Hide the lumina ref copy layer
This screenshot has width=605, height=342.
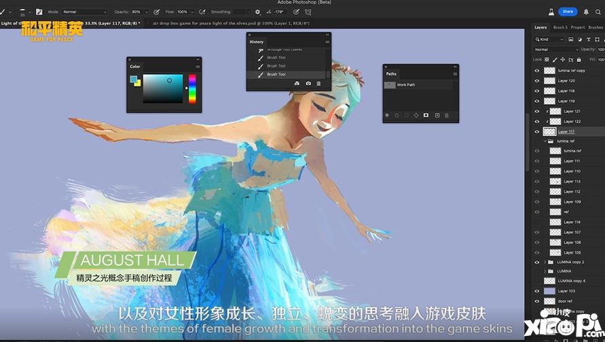(536, 71)
